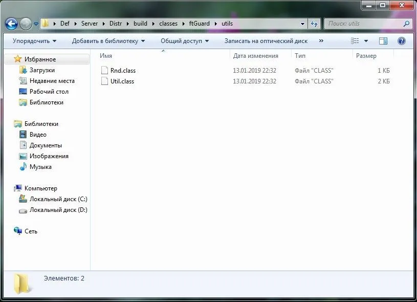The image size is (417, 302).
Task: Navigate to Distr in the breadcrumb
Action: click(x=116, y=24)
